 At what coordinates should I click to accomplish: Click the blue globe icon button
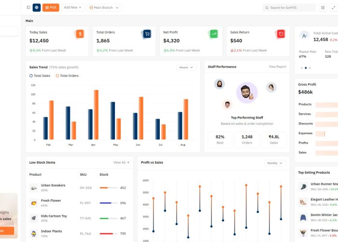click(x=37, y=7)
